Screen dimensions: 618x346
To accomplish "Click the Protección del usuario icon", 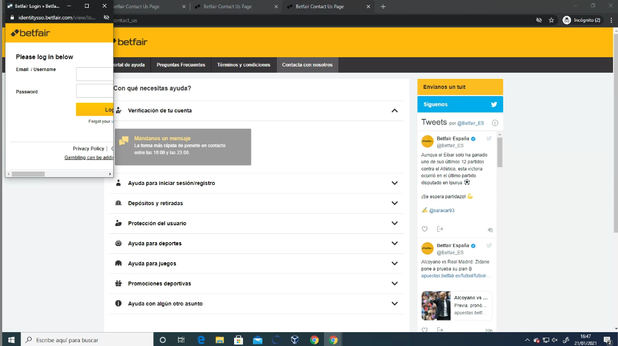I will click(118, 223).
